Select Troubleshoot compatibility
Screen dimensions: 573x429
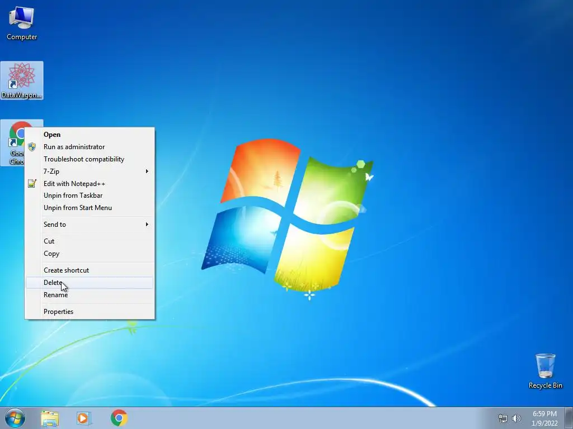pyautogui.click(x=90, y=159)
